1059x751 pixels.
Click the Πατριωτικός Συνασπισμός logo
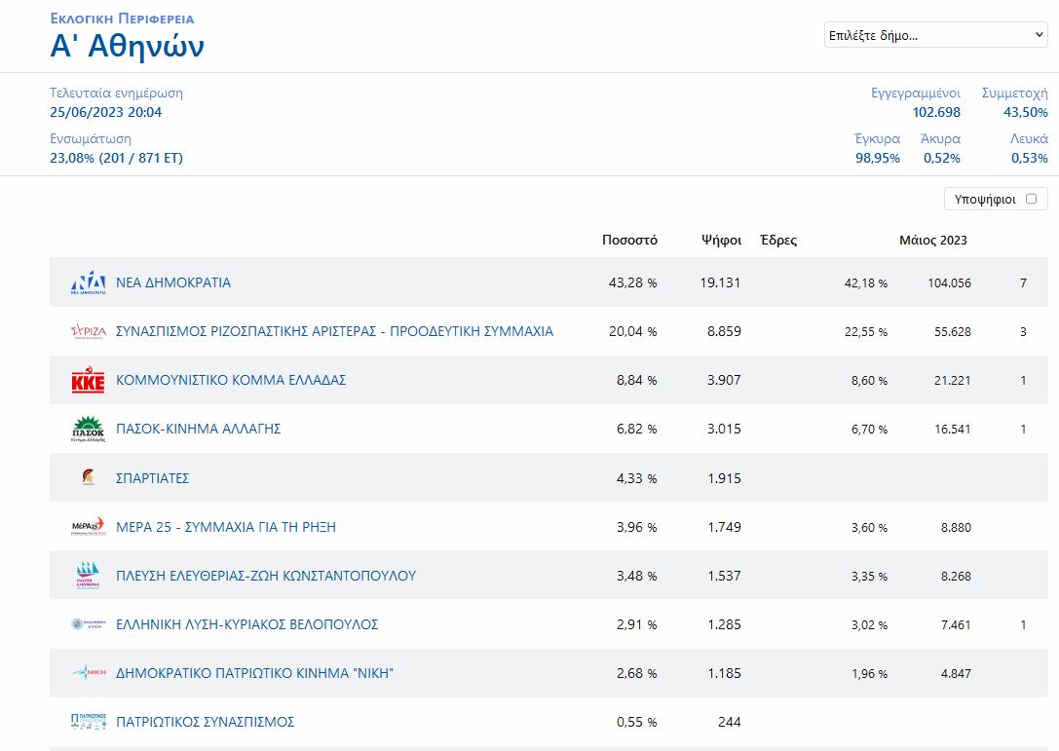88,722
